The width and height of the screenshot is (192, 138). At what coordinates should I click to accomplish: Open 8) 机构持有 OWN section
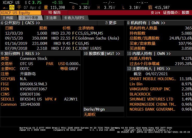click(146, 23)
